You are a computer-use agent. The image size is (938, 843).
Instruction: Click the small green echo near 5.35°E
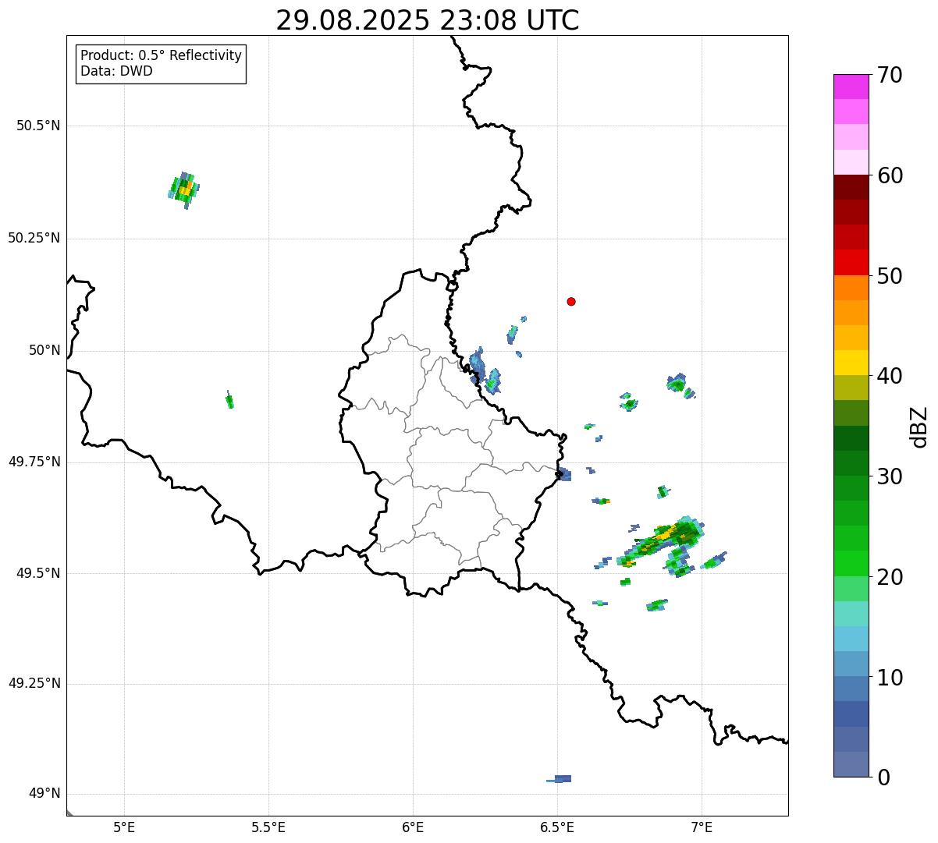pos(229,401)
